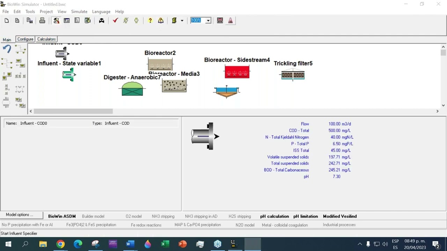Click the Flow value 100.00 m3/d

coord(339,124)
